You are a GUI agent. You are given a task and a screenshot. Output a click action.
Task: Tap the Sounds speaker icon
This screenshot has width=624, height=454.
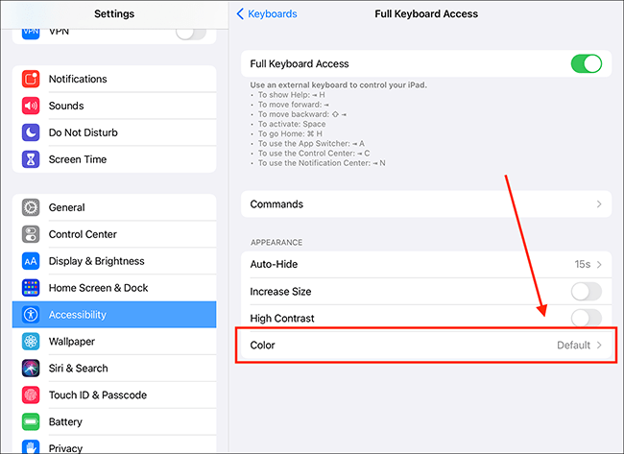[31, 106]
